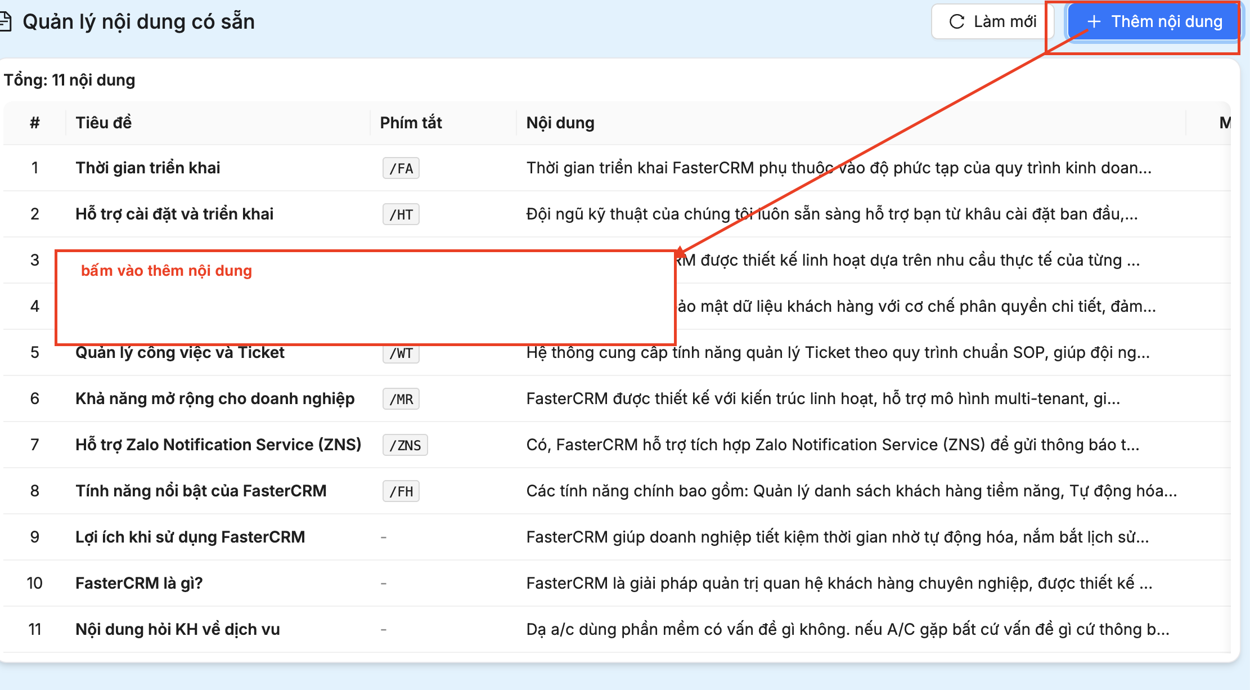1250x690 pixels.
Task: Click content starting 'Hệ thống cung cấp tính năng'
Action: click(x=838, y=352)
